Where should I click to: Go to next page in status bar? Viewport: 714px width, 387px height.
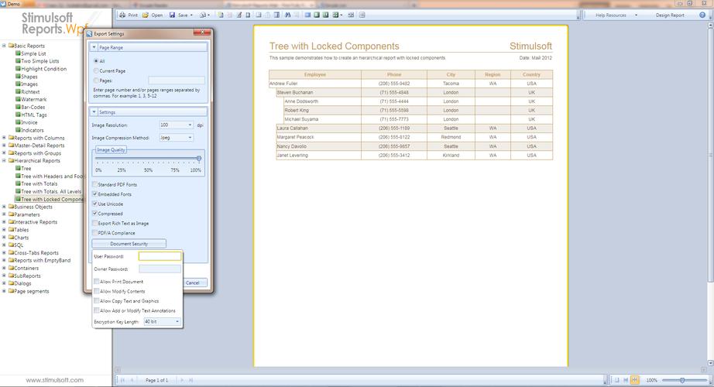(x=182, y=380)
